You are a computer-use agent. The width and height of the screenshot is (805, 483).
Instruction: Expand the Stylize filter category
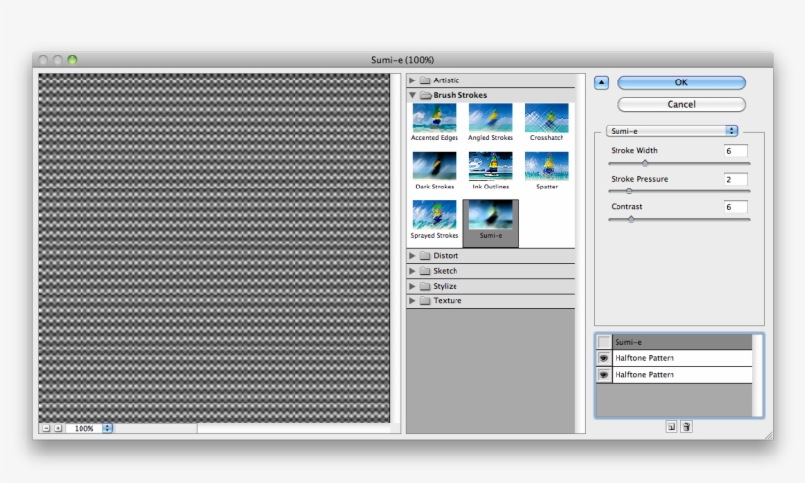pos(412,286)
